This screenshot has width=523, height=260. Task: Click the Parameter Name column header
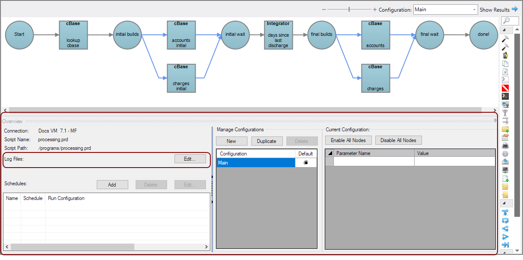click(x=374, y=153)
